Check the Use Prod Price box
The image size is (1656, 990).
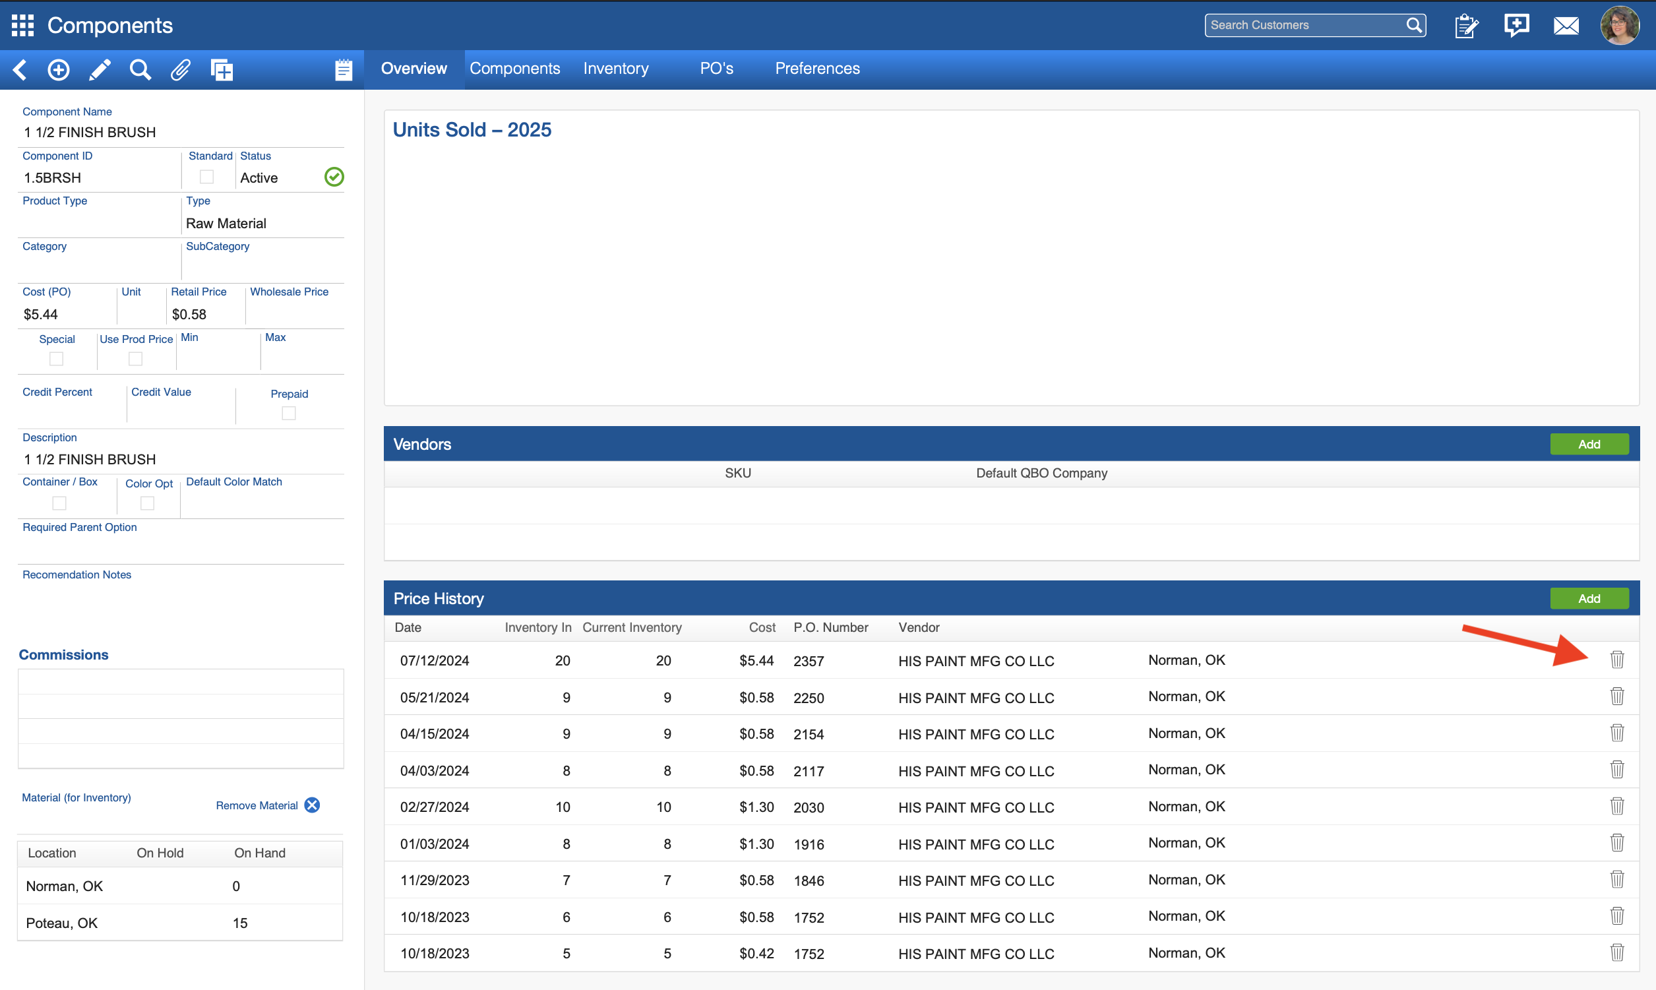[x=135, y=359]
